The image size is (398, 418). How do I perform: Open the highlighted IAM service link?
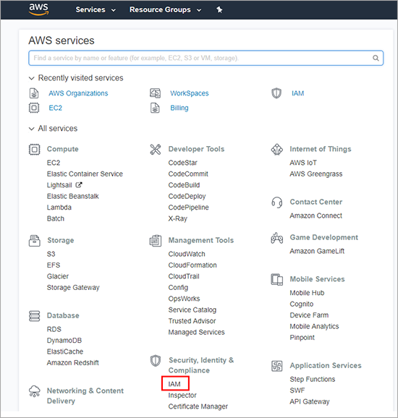pos(174,384)
